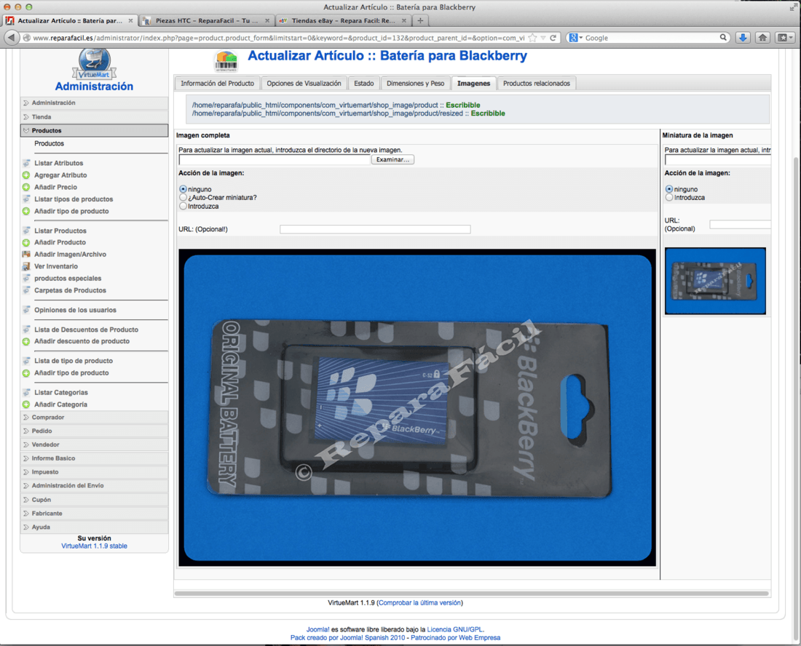
Task: Click the Google search box
Action: coord(650,38)
